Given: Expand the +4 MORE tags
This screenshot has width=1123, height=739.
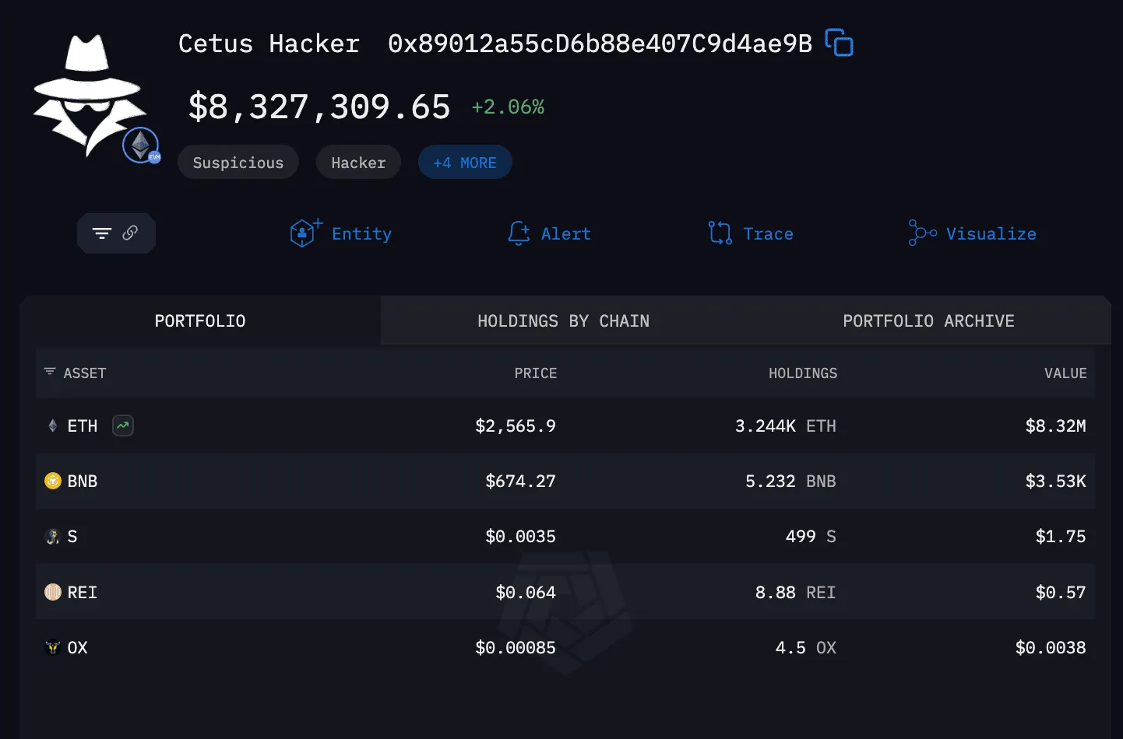Looking at the screenshot, I should coord(465,162).
